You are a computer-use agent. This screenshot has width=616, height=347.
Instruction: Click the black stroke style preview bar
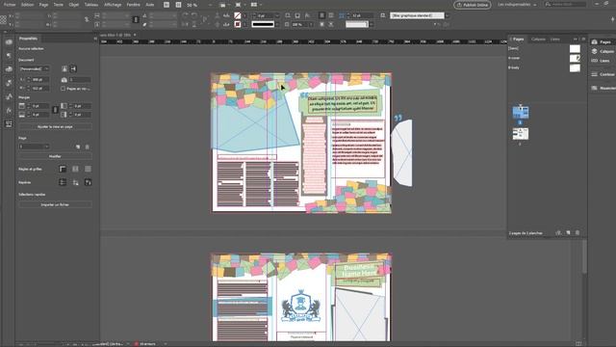(x=263, y=24)
